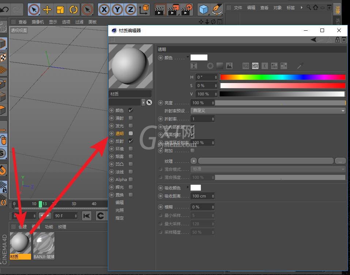
Task: Toggle the 附加 checkbox
Action: (x=193, y=150)
